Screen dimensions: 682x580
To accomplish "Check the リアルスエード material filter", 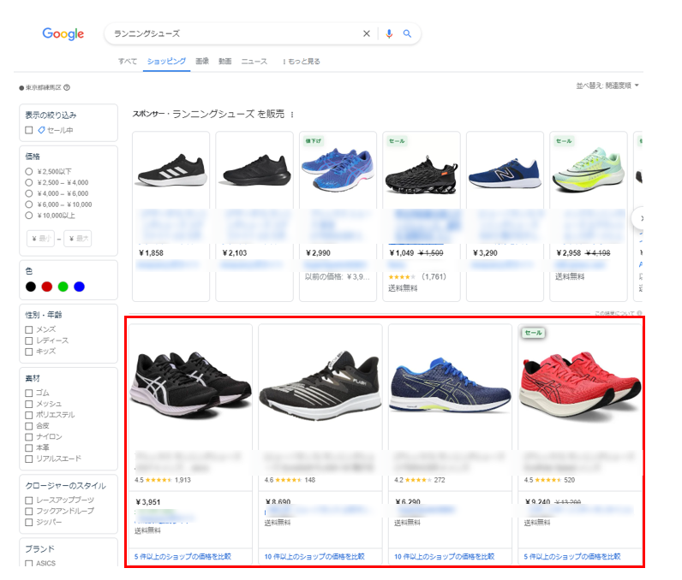I will click(29, 459).
